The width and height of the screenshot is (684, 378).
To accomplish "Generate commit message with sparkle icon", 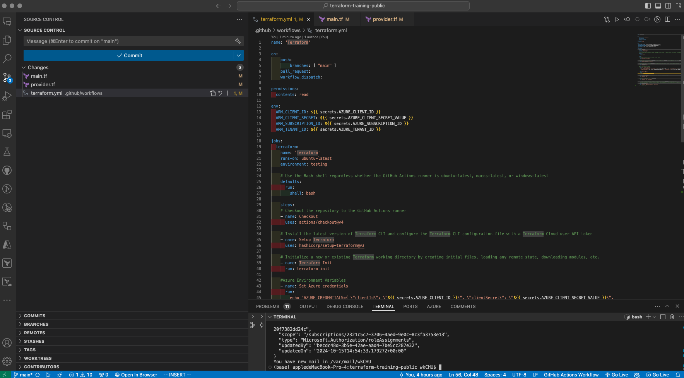I will (238, 41).
